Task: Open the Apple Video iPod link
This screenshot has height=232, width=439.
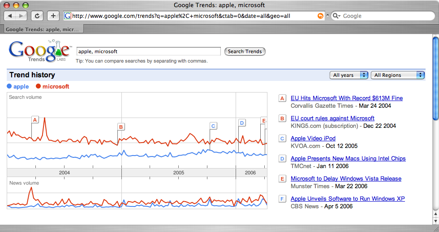Action: click(313, 139)
